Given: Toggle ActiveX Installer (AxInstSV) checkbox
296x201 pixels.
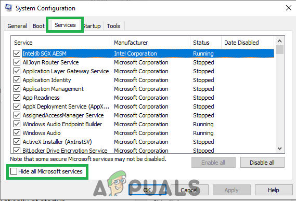Looking at the screenshot, I should pos(17,142).
